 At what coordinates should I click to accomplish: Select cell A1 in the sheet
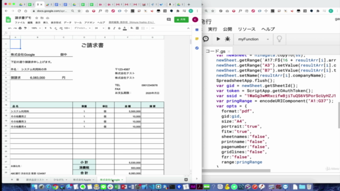click(x=15, y=44)
